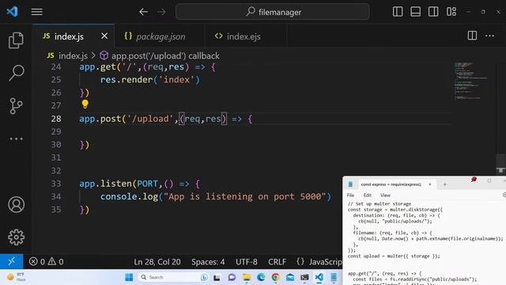Open the Windows Start button
This screenshot has height=285, width=506.
point(129,277)
